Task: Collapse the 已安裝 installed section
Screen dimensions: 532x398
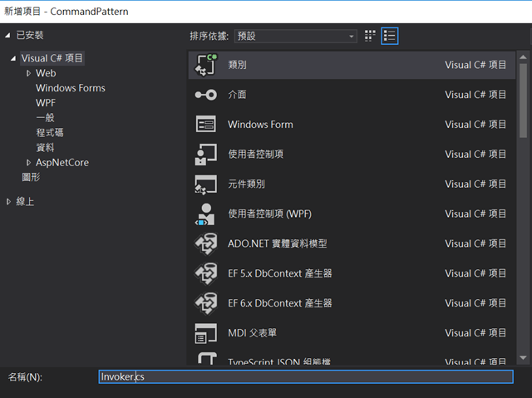Action: (7, 35)
